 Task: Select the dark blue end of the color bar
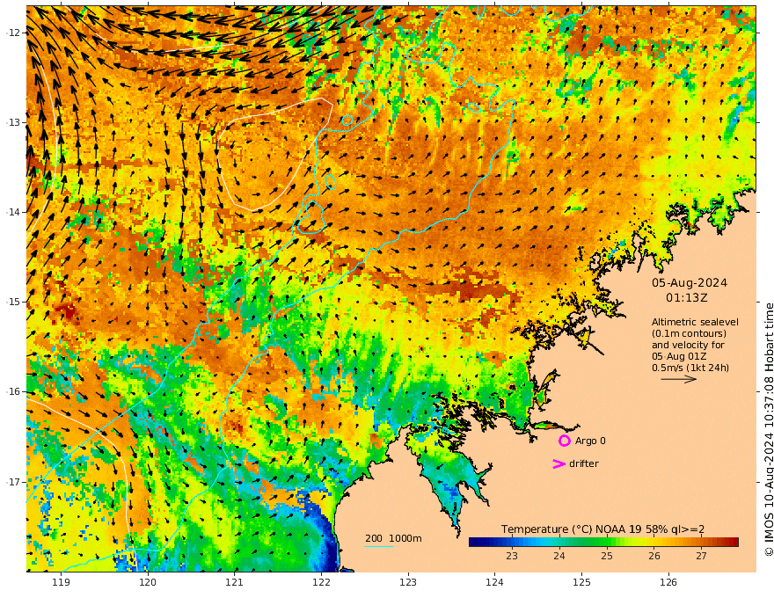[474, 542]
